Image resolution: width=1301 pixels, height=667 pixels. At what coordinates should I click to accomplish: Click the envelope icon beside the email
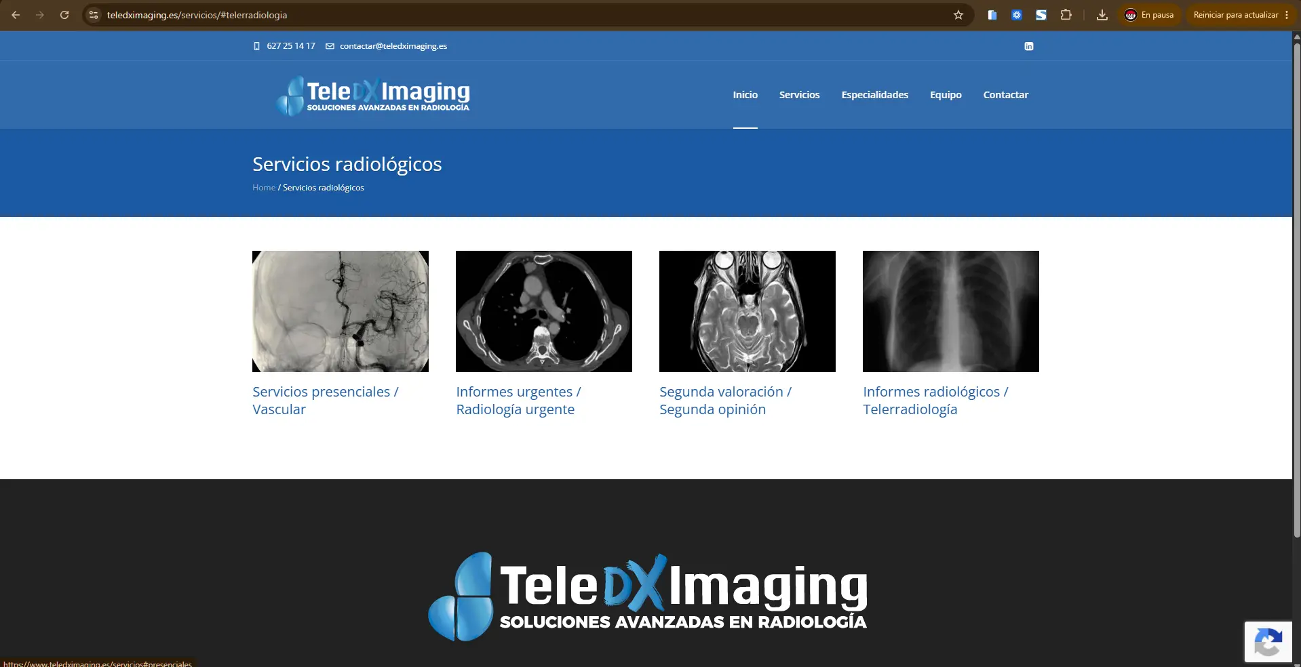(x=330, y=46)
